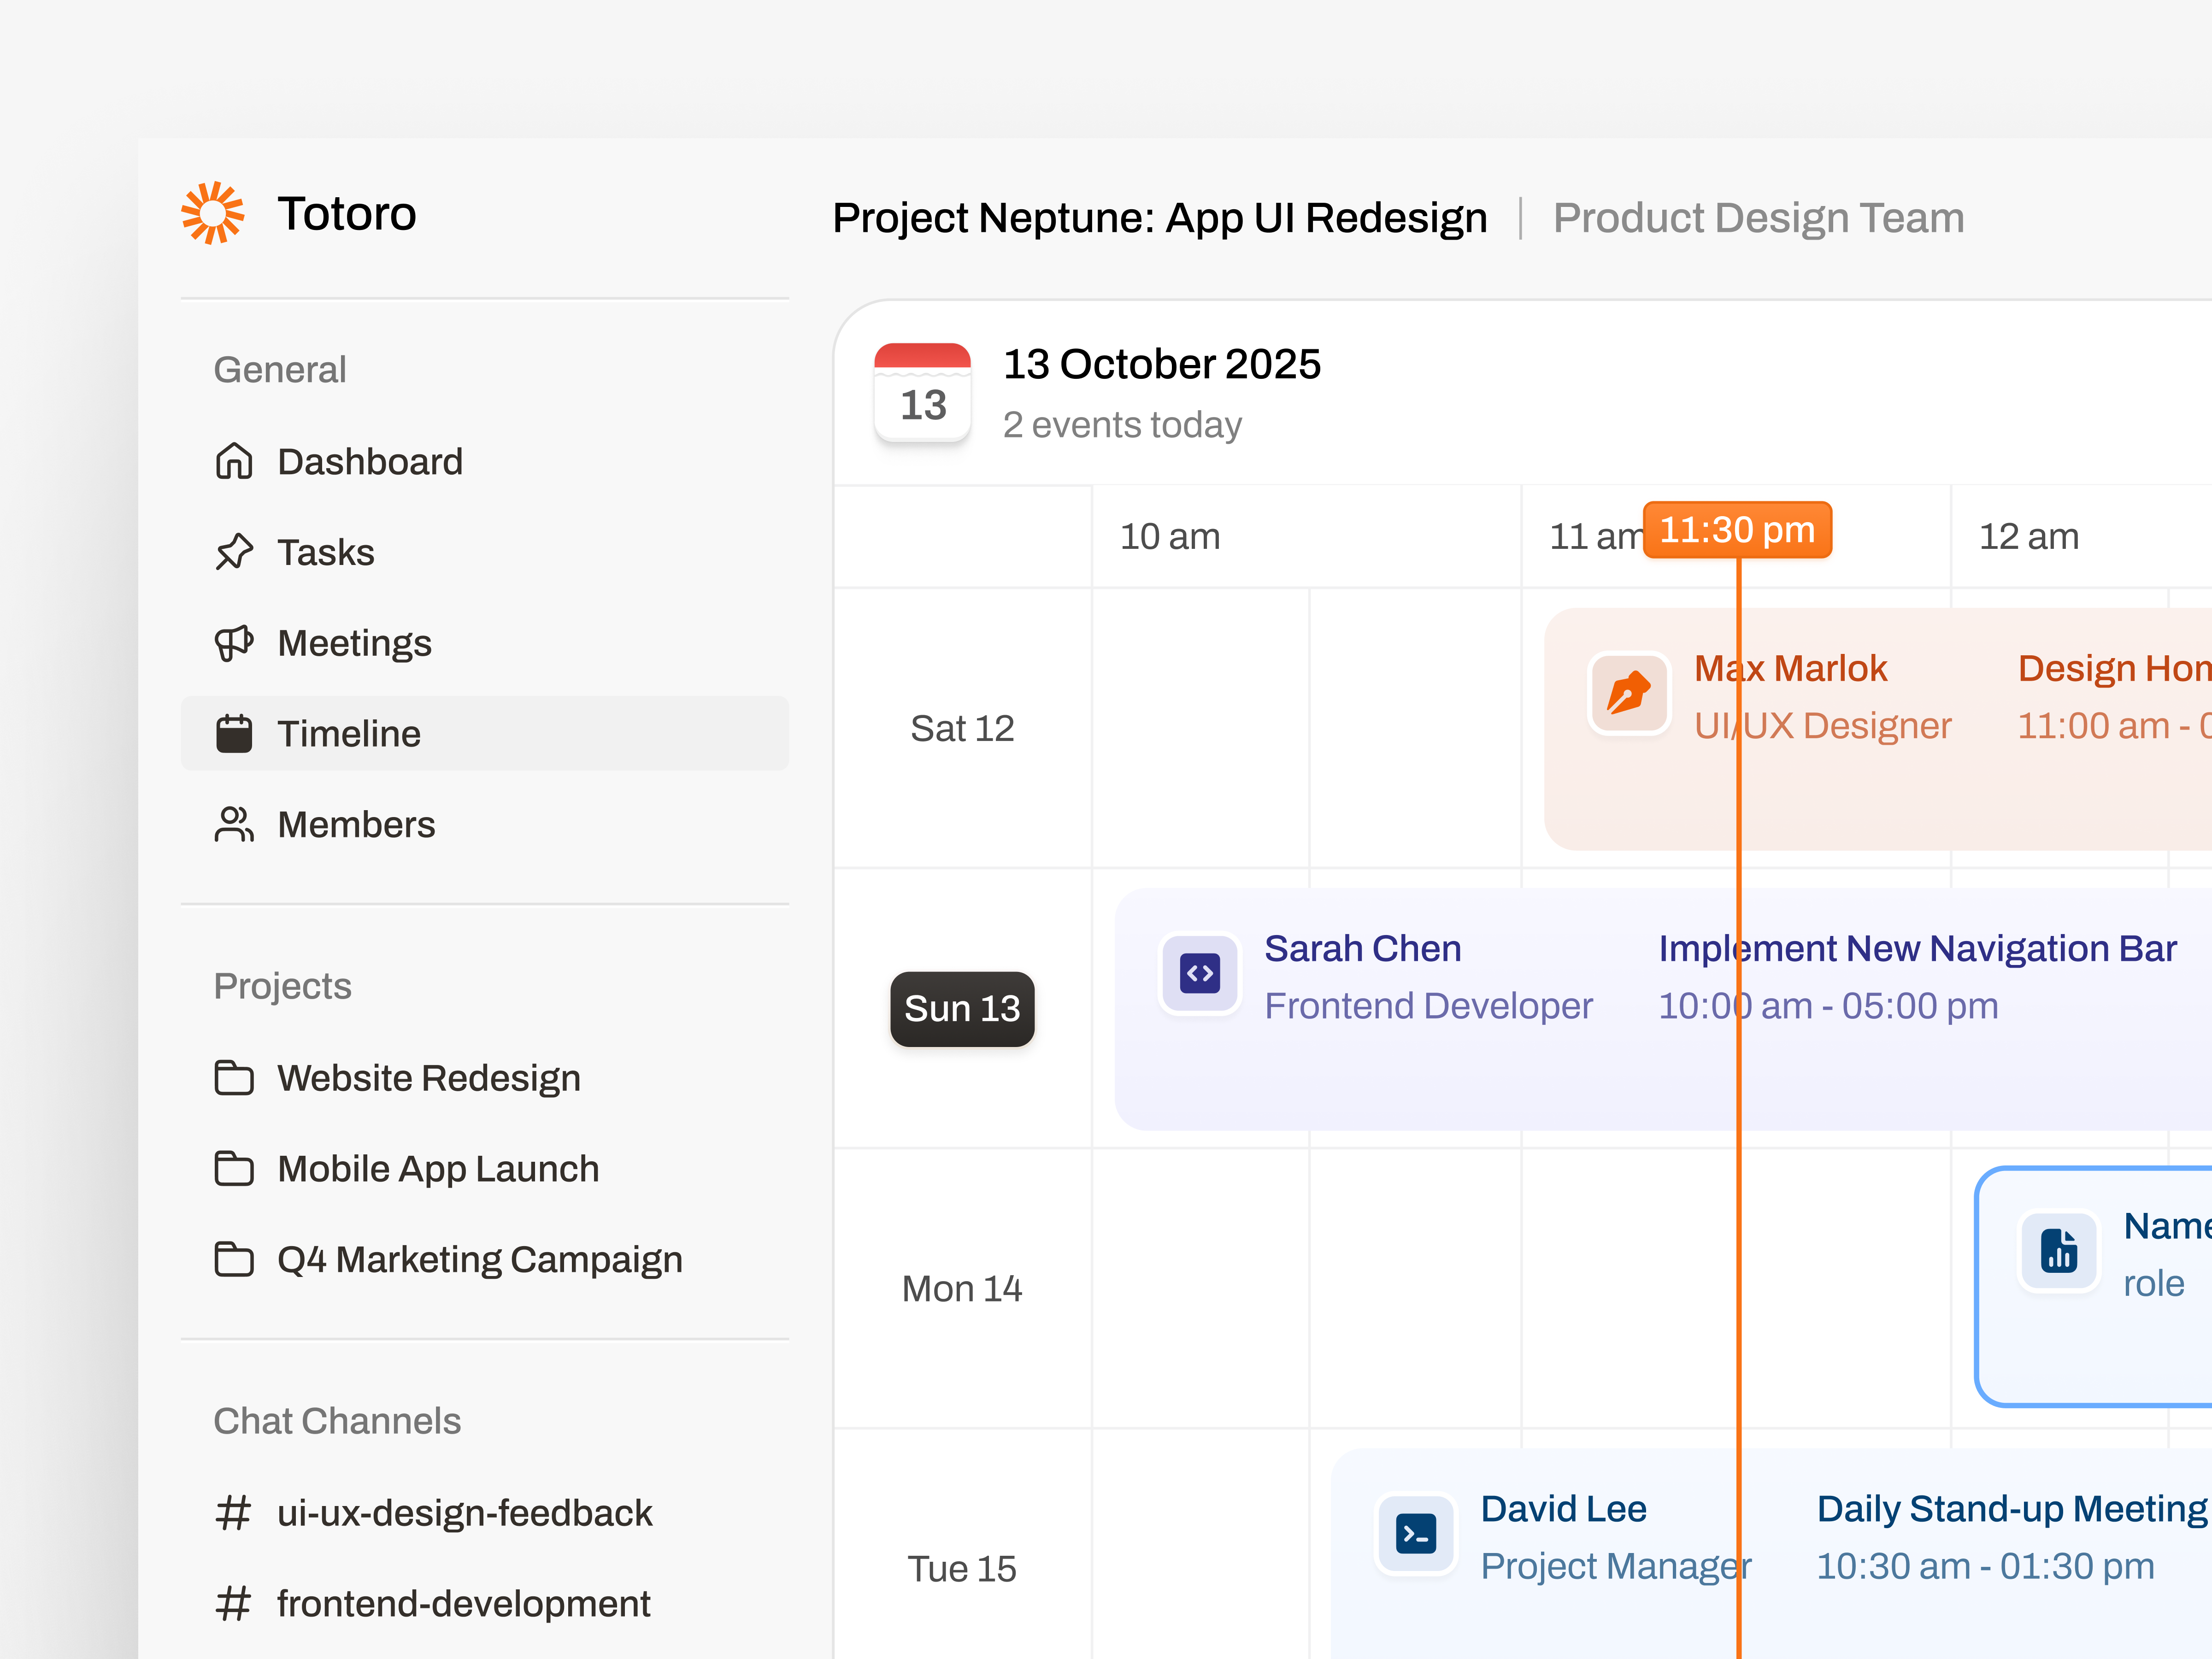This screenshot has width=2212, height=1659.
Task: Click the 10 am column header
Action: tap(1169, 536)
